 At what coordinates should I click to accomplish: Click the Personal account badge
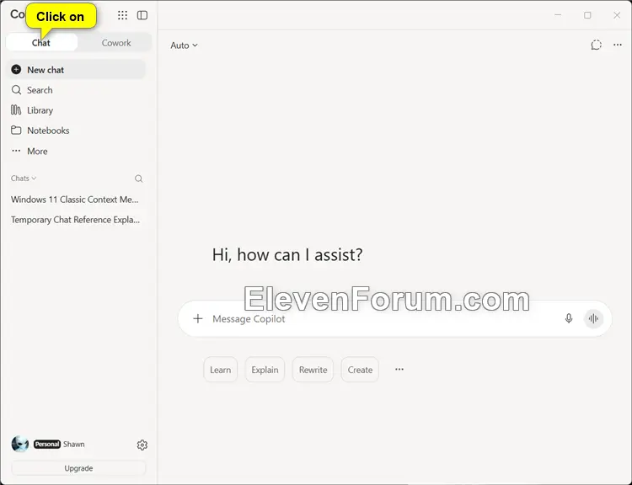[47, 444]
